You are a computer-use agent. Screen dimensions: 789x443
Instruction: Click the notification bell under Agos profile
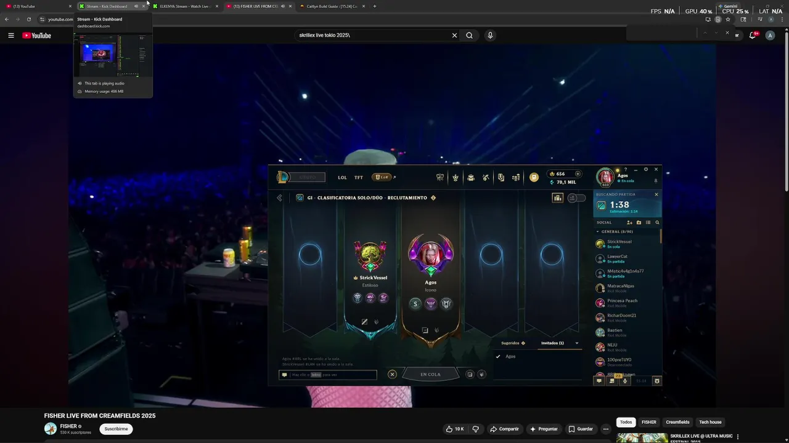[656, 181]
